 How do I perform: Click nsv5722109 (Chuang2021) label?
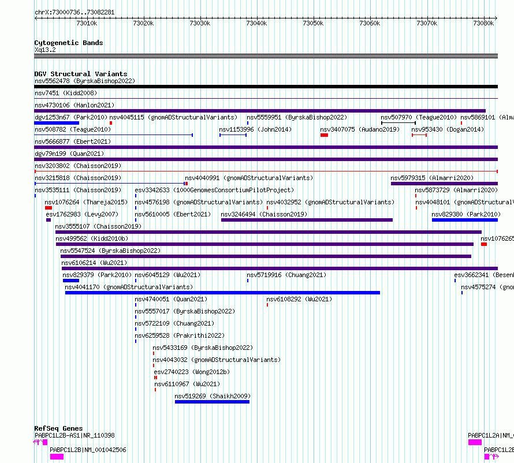pos(174,323)
